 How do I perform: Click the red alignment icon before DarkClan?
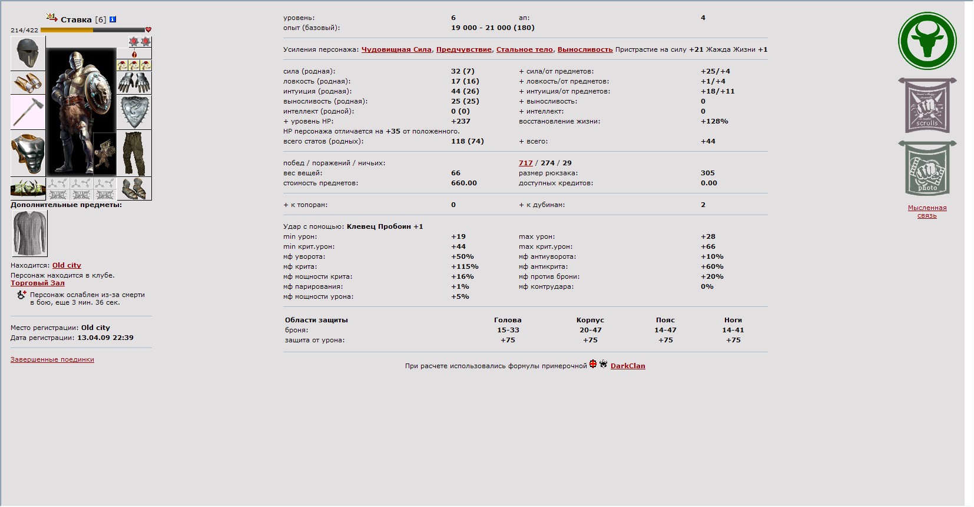(x=593, y=364)
